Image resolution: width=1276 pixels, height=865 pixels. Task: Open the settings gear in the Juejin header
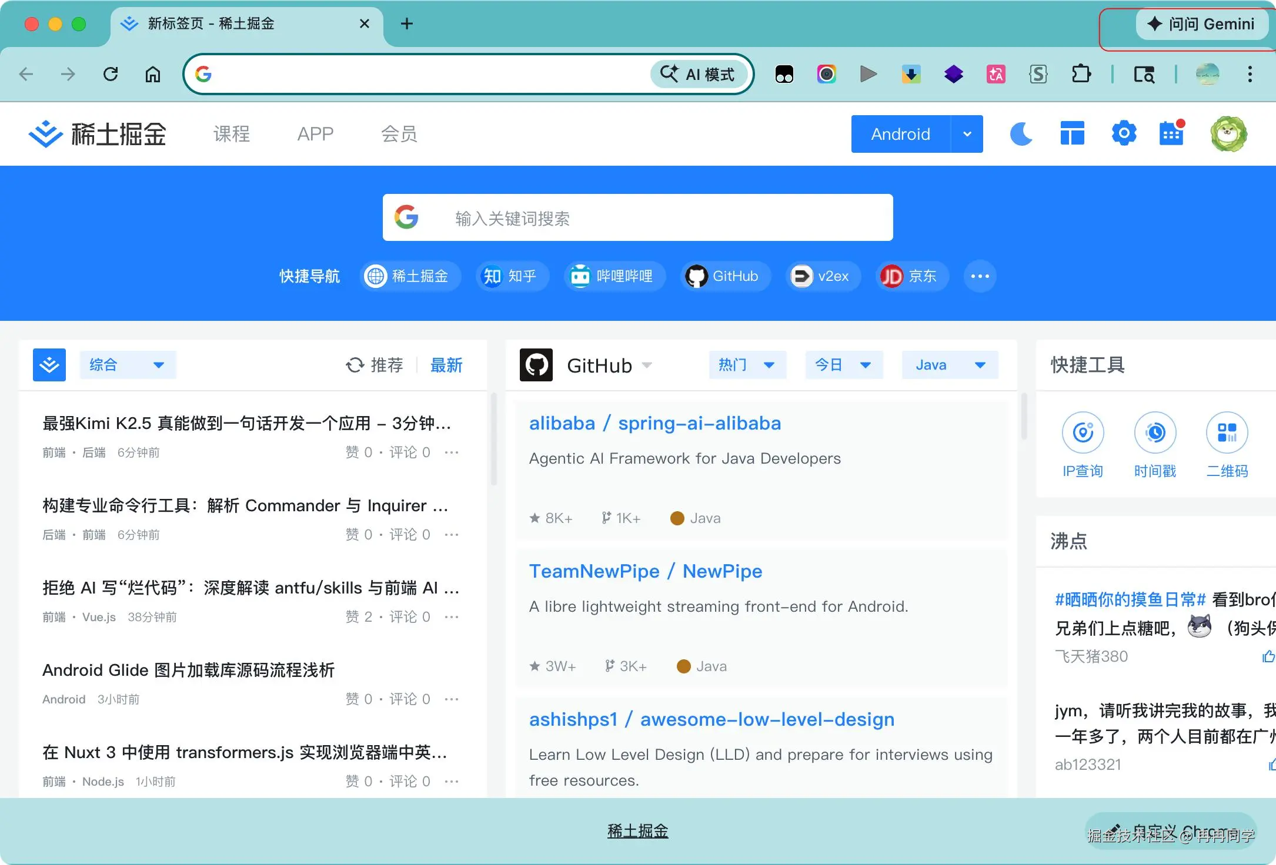(1124, 134)
